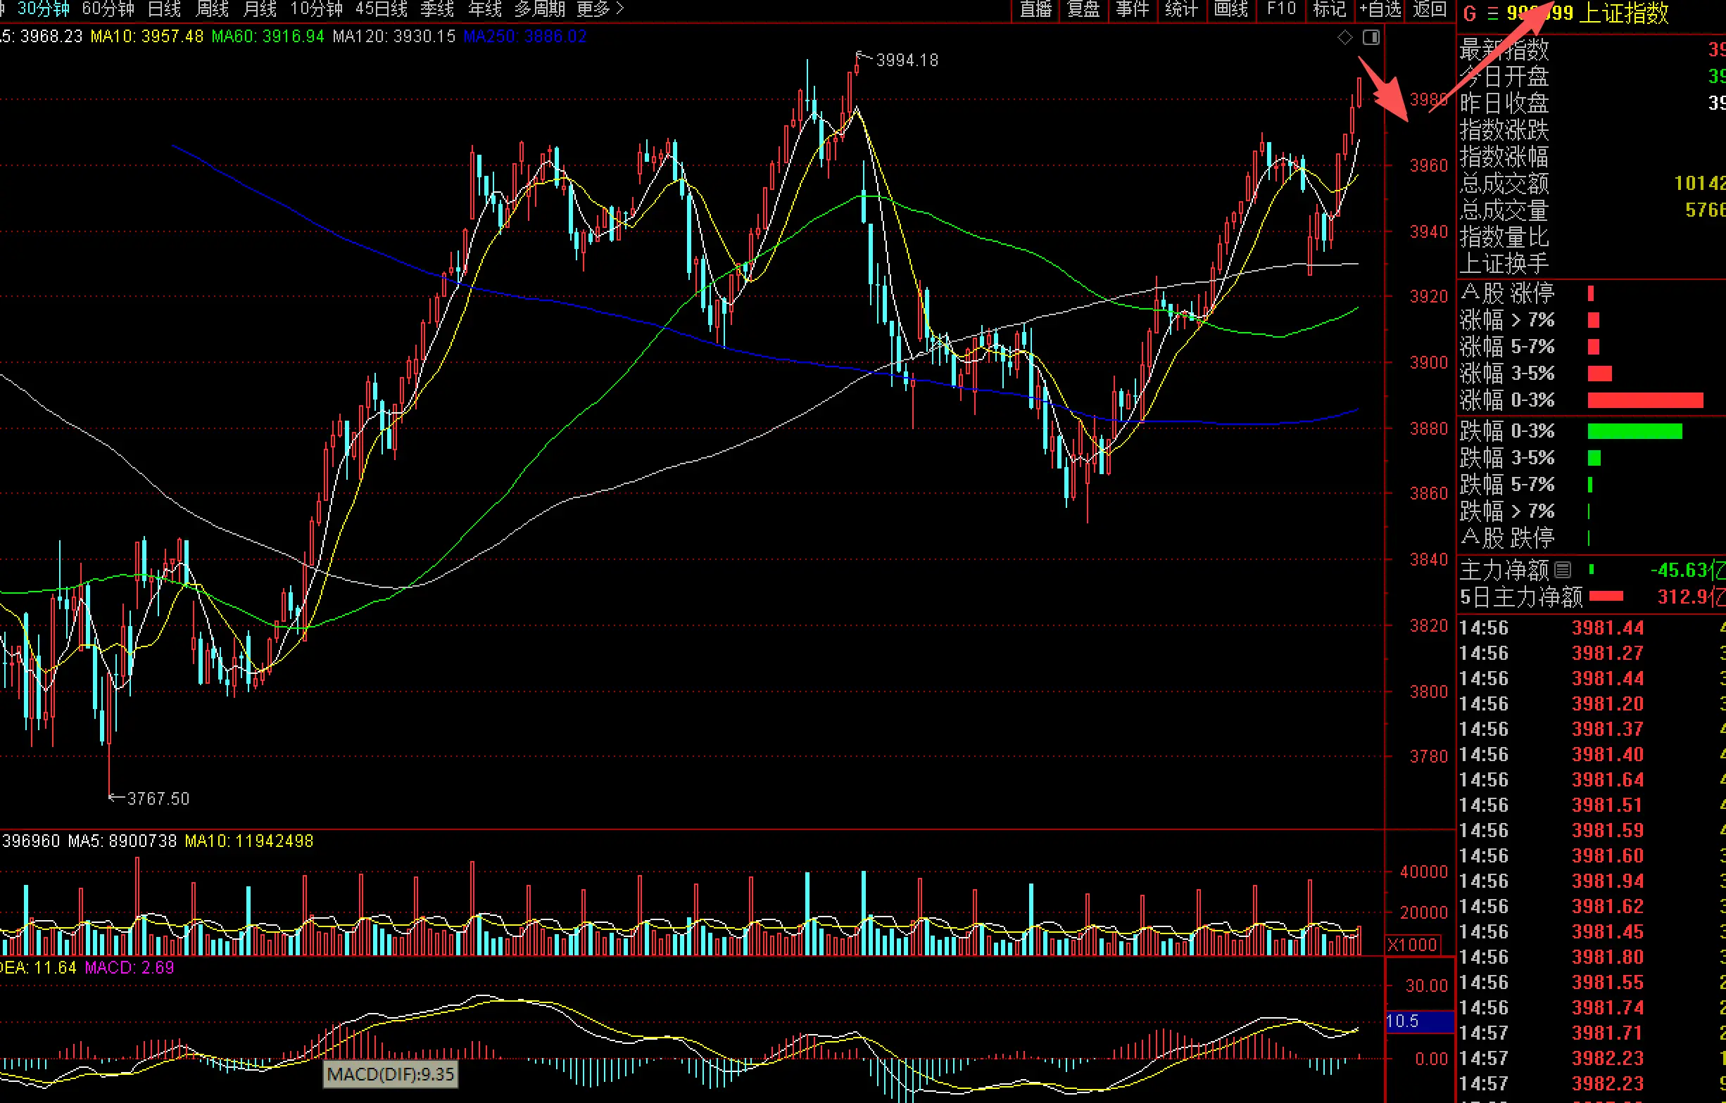
Task: Open the F10 company info button
Action: [x=1281, y=9]
